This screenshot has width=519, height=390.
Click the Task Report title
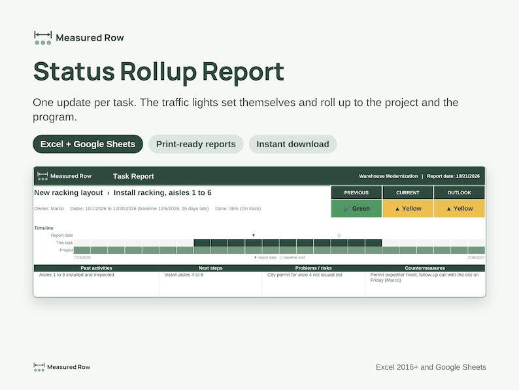[133, 176]
